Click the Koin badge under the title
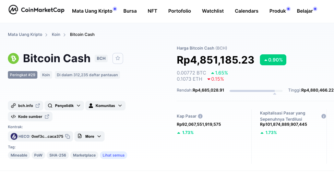 pyautogui.click(x=46, y=75)
